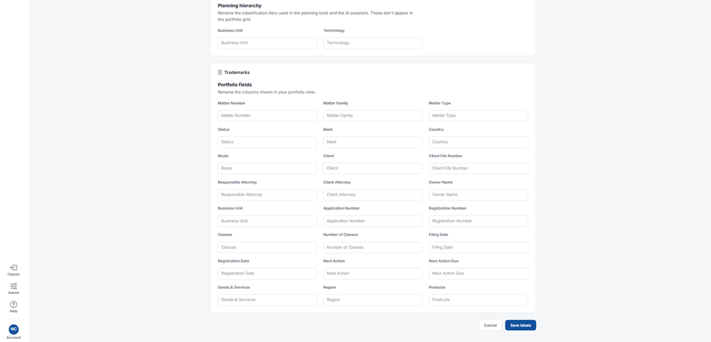Select the Next Action Due input
711x342 pixels.
pos(478,274)
